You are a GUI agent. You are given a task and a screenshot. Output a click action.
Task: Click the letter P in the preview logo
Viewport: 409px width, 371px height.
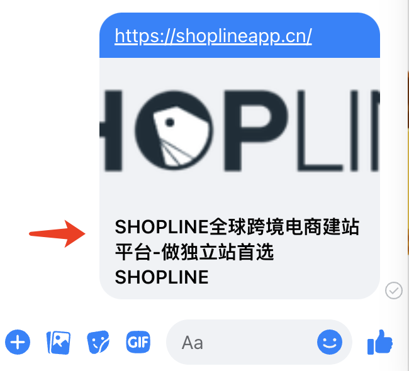(255, 130)
